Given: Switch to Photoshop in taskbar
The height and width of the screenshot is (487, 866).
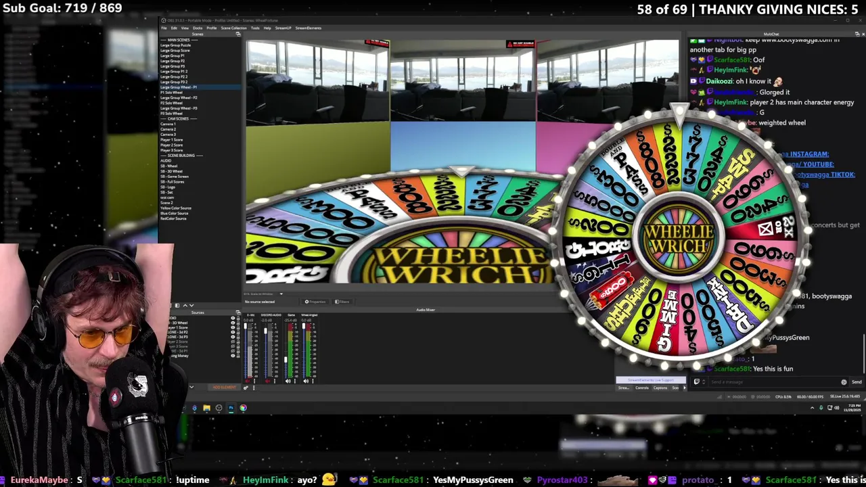Looking at the screenshot, I should pyautogui.click(x=231, y=408).
